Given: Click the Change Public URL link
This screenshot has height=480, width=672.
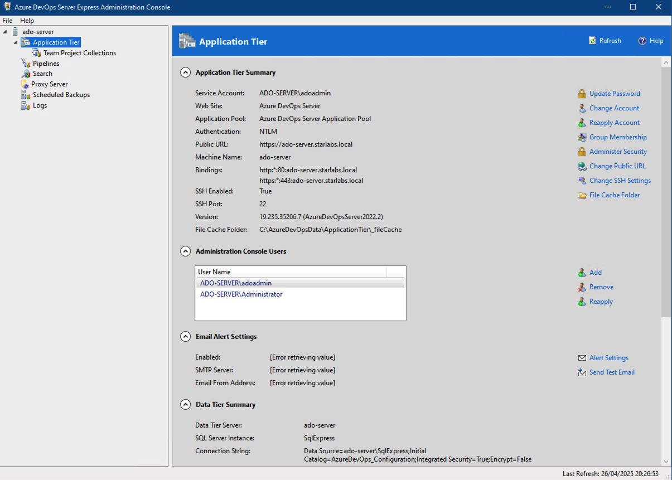Looking at the screenshot, I should [617, 166].
